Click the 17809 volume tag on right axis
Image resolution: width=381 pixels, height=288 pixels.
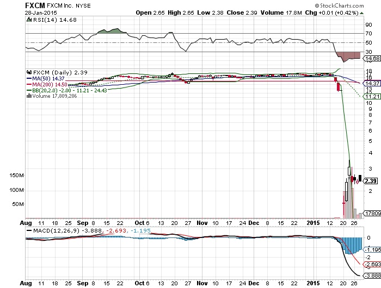pos(372,213)
